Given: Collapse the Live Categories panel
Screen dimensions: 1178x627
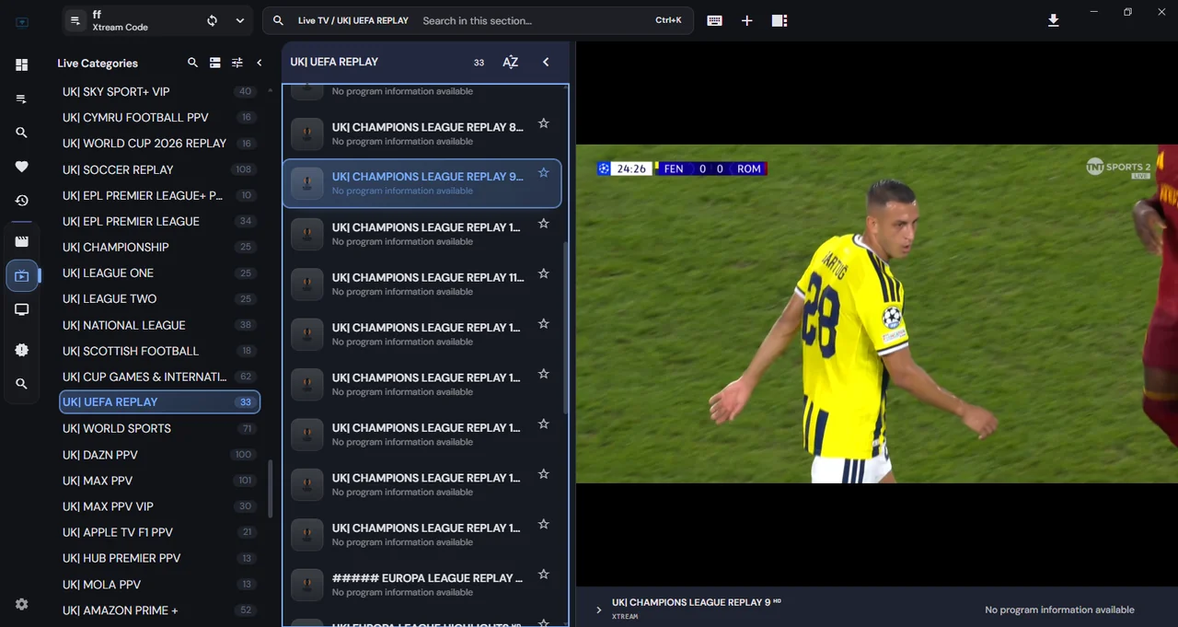Looking at the screenshot, I should (260, 63).
